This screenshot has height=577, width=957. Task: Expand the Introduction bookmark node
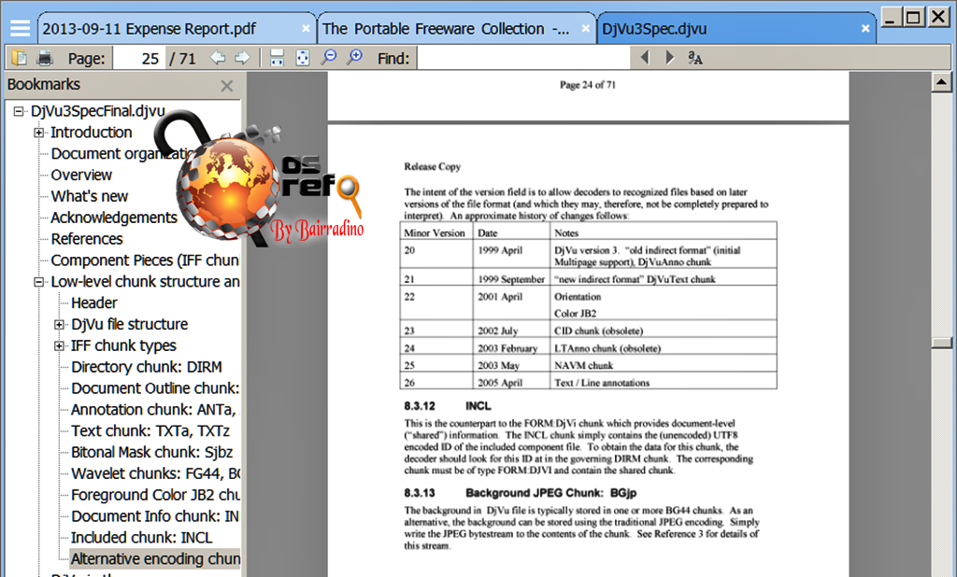coord(38,133)
